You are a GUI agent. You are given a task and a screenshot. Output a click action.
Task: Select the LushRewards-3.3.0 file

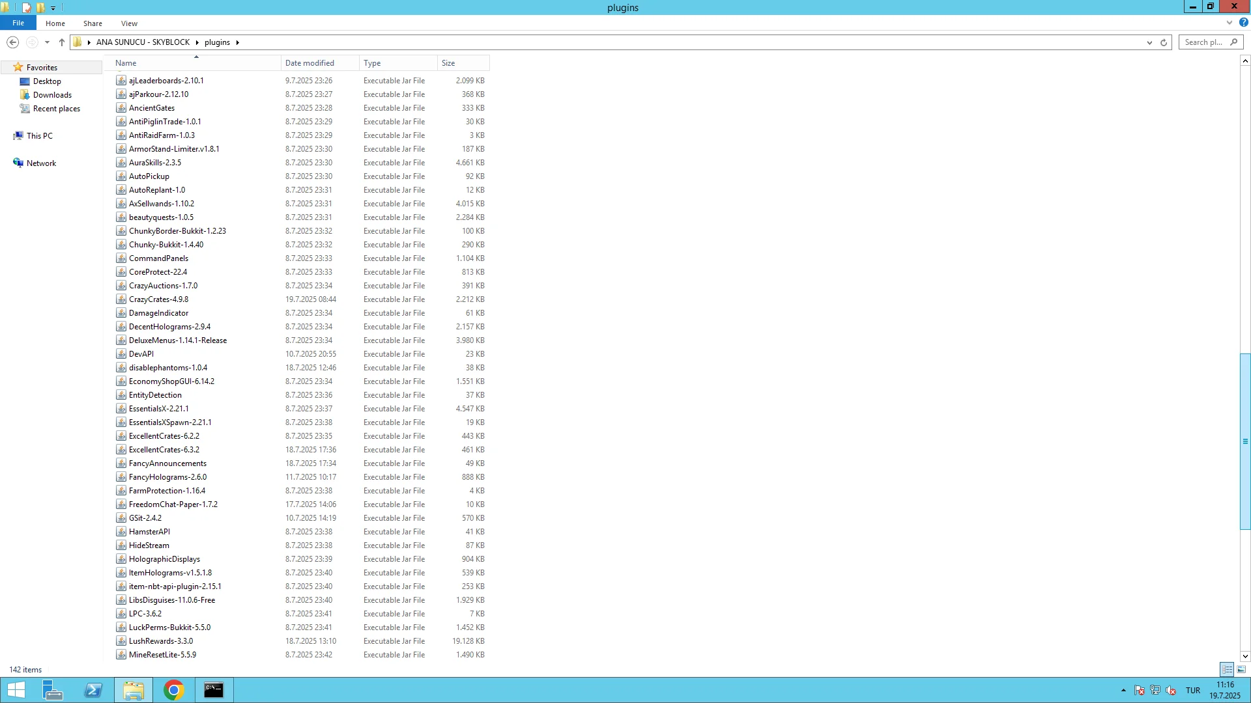[x=161, y=641]
